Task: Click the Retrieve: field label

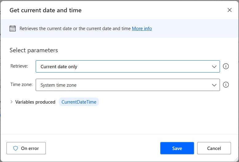Action: [x=19, y=66]
